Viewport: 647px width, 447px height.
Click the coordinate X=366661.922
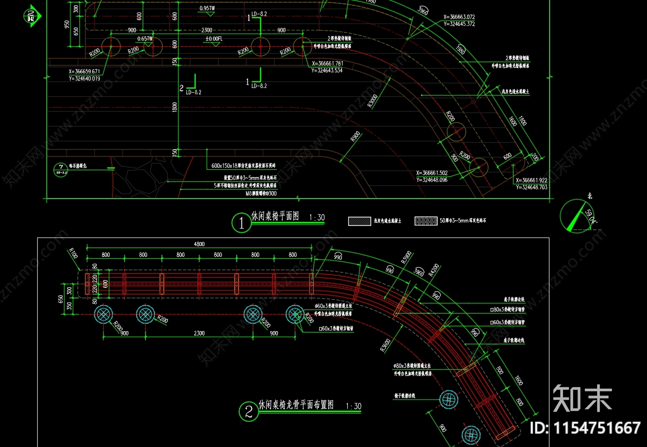532,180
